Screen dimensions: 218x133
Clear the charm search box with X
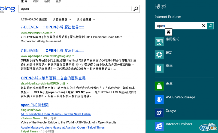click(204, 26)
